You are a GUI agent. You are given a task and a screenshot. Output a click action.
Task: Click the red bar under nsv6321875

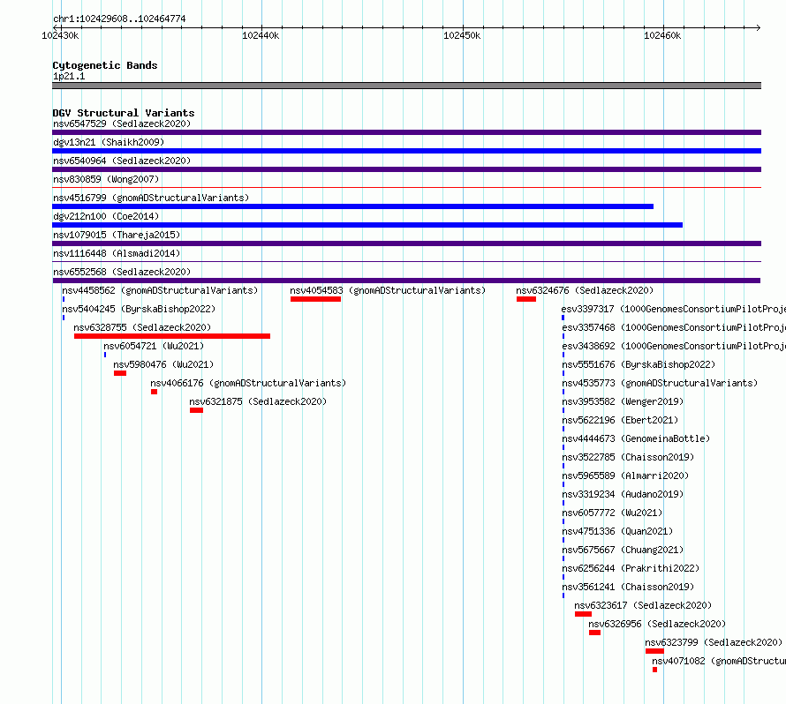click(x=196, y=410)
